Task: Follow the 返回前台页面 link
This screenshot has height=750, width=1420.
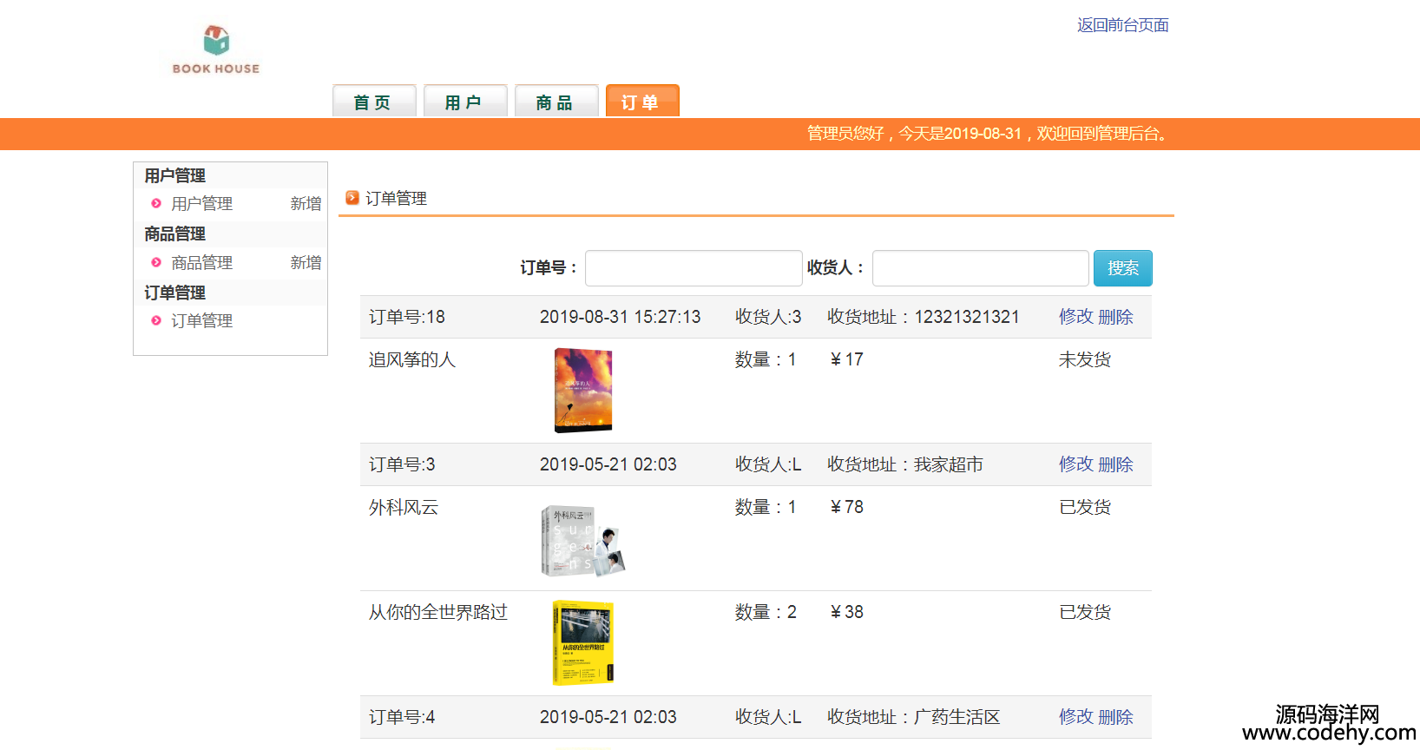Action: (x=1122, y=25)
